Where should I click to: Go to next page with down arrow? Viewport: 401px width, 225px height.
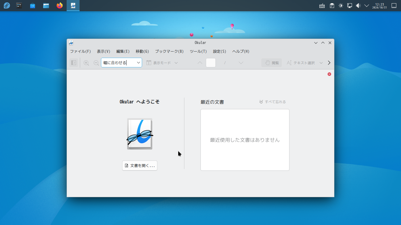[241, 63]
